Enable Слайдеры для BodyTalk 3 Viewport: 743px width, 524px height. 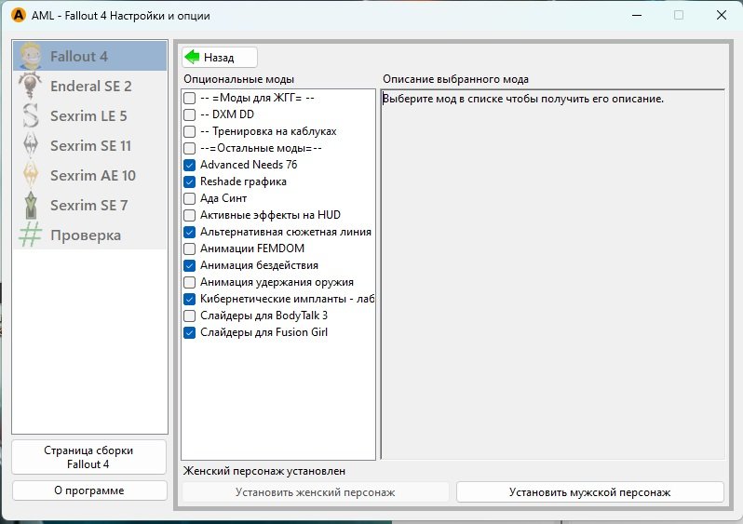click(x=190, y=316)
